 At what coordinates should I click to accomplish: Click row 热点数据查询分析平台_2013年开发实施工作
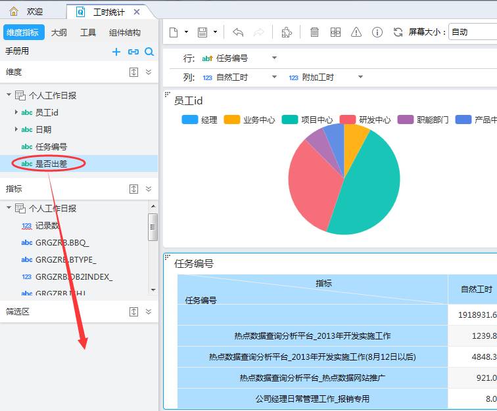point(312,335)
